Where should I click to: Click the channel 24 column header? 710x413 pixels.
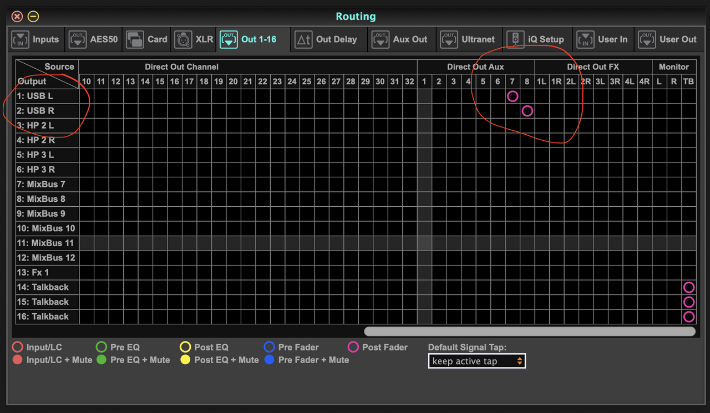tap(292, 81)
